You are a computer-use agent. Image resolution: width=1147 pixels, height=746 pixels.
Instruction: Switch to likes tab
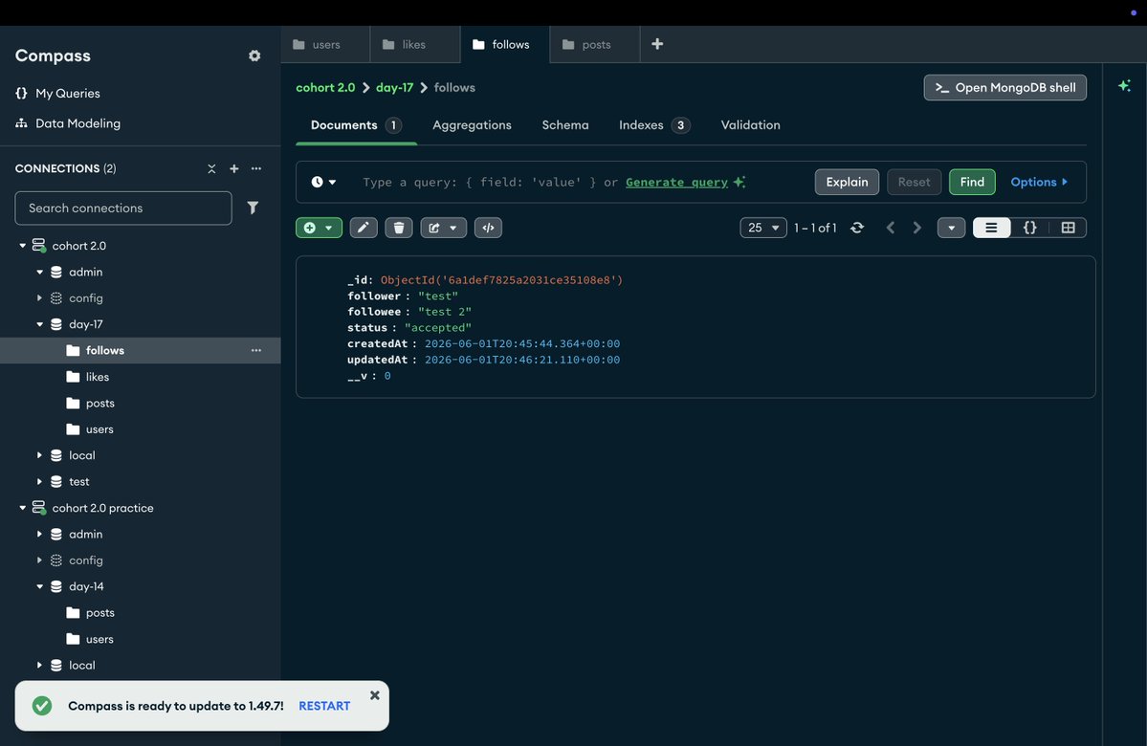click(415, 45)
